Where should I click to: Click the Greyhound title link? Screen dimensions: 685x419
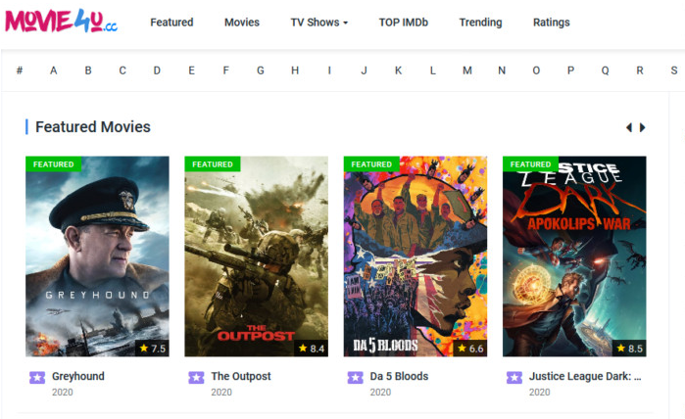click(78, 376)
